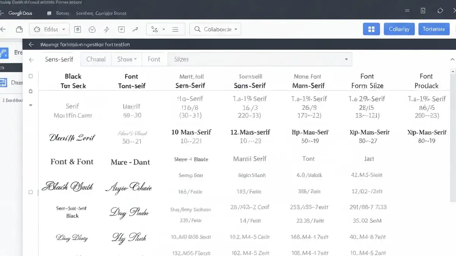Image resolution: width=456 pixels, height=256 pixels.
Task: Click the scissors-like tool icon in toolbar
Action: point(154,29)
